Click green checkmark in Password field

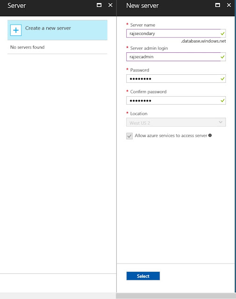[x=222, y=78]
